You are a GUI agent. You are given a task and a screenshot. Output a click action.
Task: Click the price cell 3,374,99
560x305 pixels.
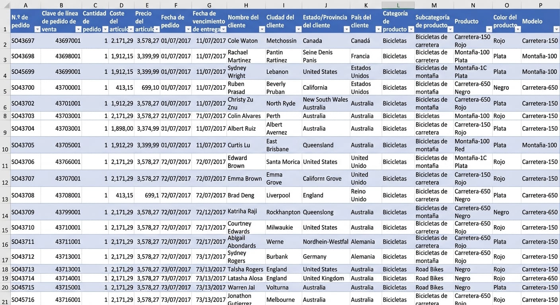[x=147, y=128]
